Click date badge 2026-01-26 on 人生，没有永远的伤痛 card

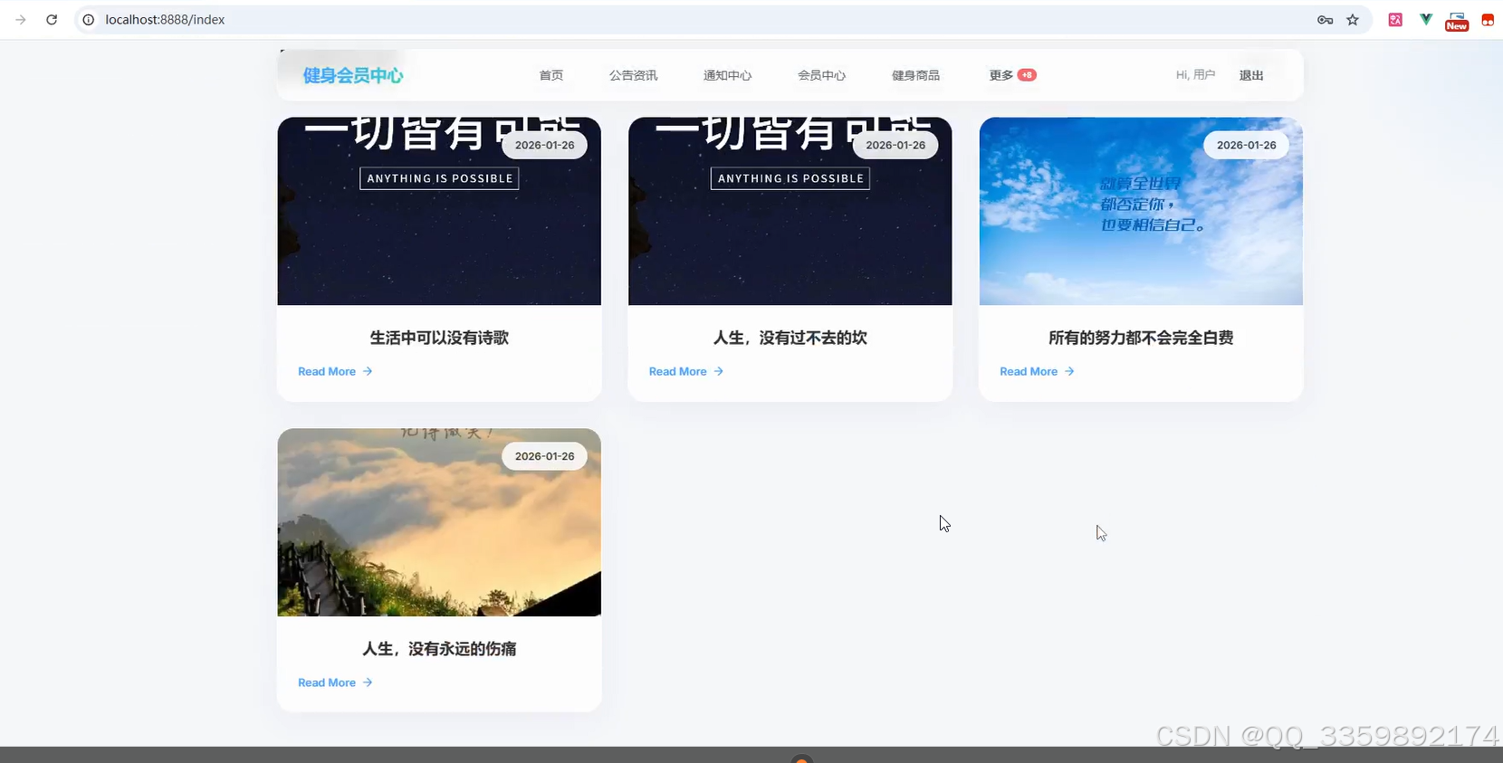click(x=545, y=456)
